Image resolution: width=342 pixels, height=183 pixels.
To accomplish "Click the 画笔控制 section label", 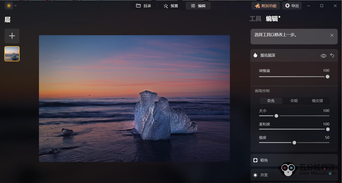I will coord(262,91).
